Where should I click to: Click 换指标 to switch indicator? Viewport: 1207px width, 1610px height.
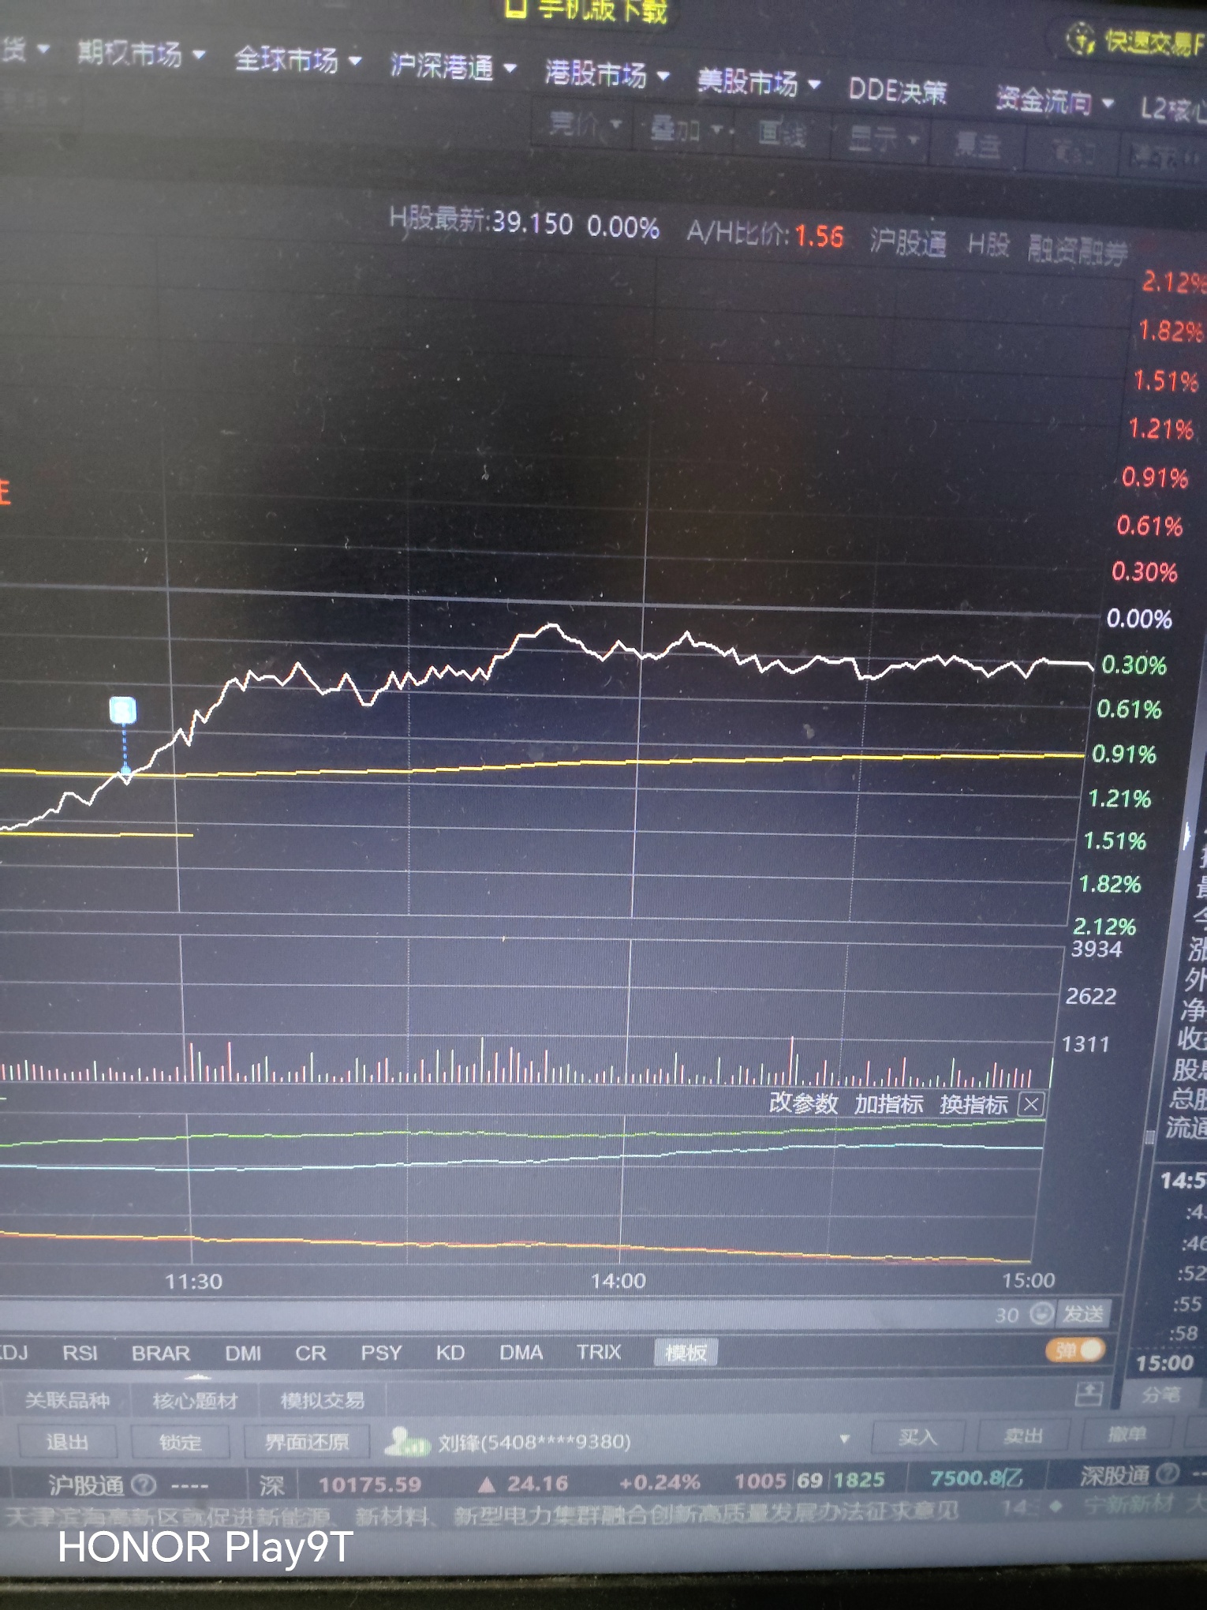click(973, 1104)
